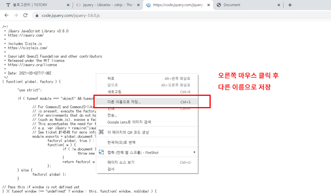Click the "use strict"; code line
Image resolution: width=331 pixels, height=194 pixels.
click(30, 90)
